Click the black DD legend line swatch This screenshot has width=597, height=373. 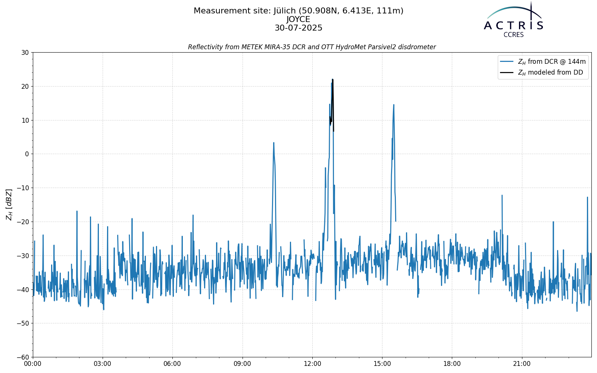coord(507,73)
